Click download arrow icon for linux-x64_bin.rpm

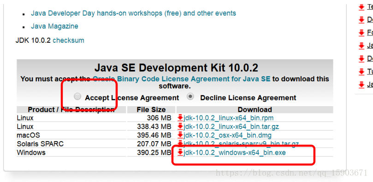click(x=180, y=118)
